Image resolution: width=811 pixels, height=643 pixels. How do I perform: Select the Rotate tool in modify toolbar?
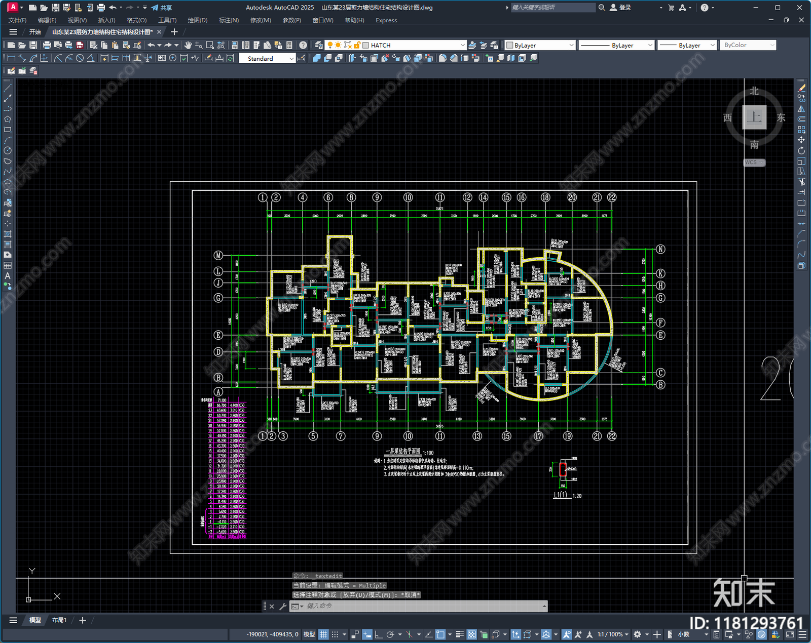[801, 150]
